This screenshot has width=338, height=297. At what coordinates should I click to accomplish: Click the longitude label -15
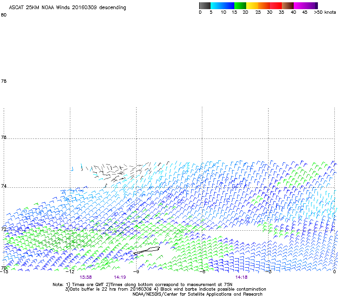(x=4, y=271)
